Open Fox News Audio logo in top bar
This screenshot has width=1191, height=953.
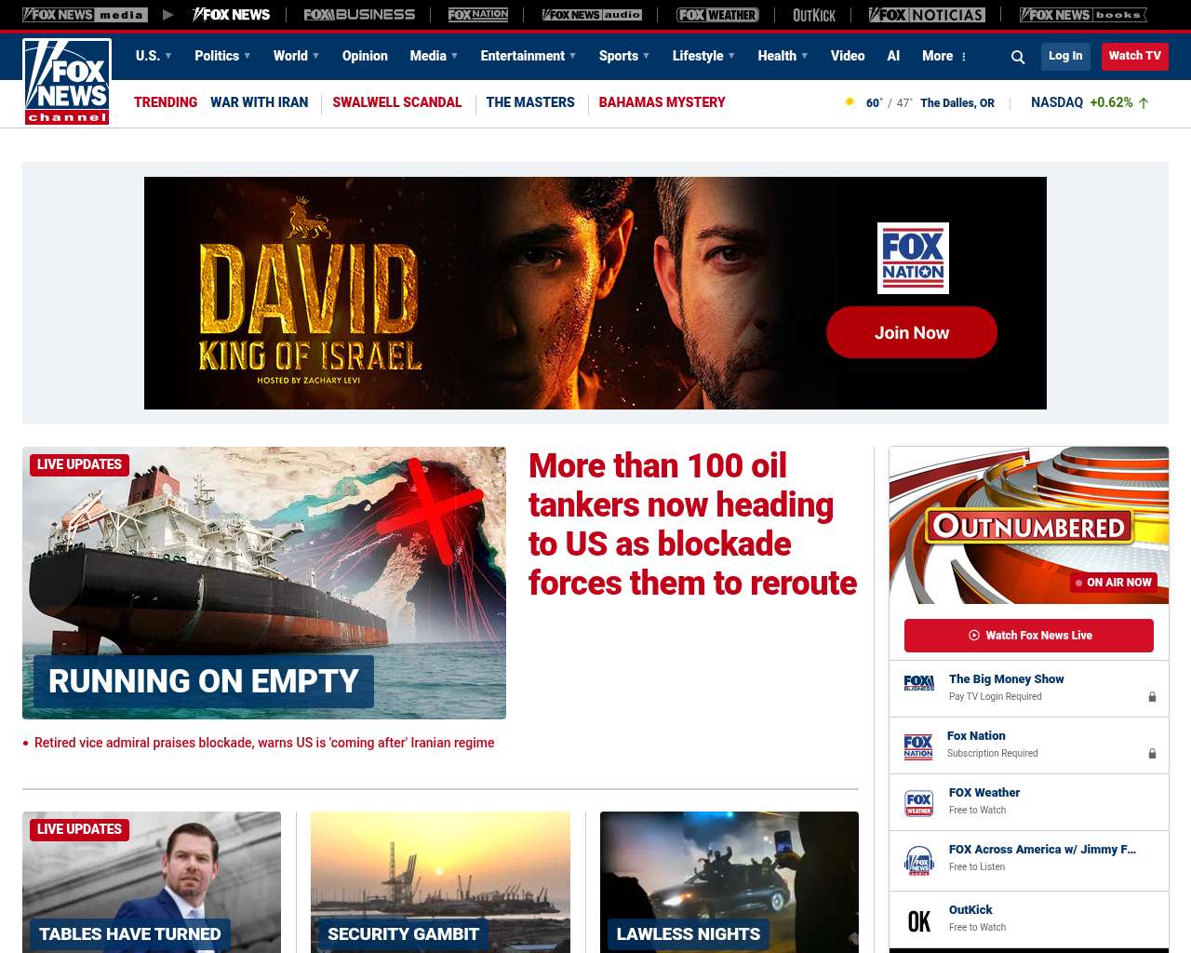click(592, 15)
